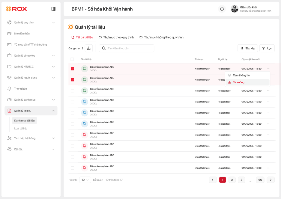Click the user avatar of Giám đốc khối
This screenshot has width=281, height=199.
(235, 9)
